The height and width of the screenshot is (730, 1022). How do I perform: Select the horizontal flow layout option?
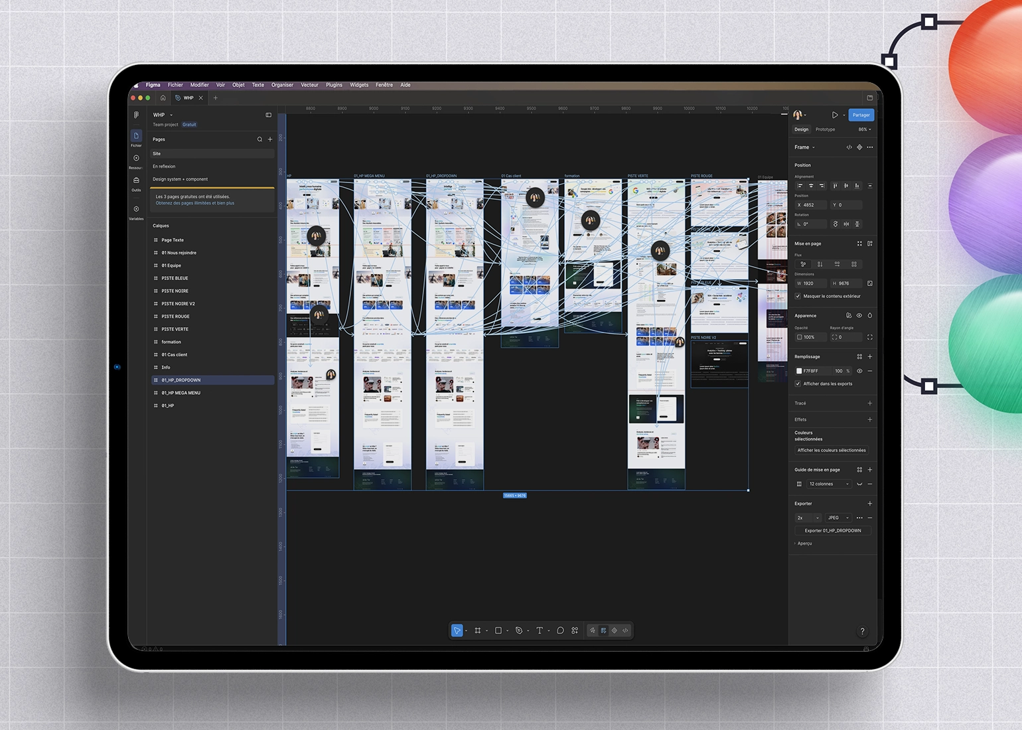tap(838, 264)
